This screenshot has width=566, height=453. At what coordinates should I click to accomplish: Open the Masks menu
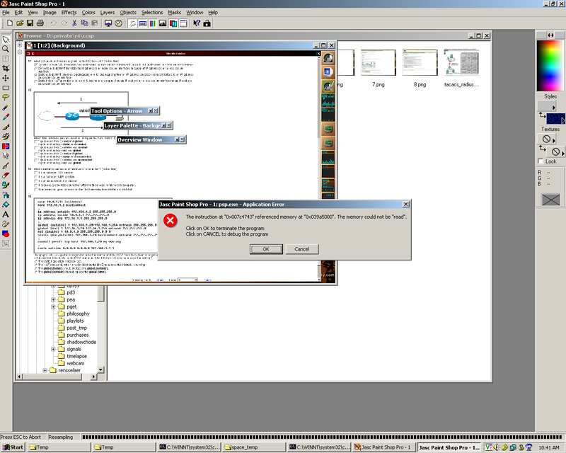tap(174, 12)
